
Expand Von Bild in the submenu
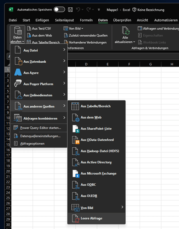97,208
